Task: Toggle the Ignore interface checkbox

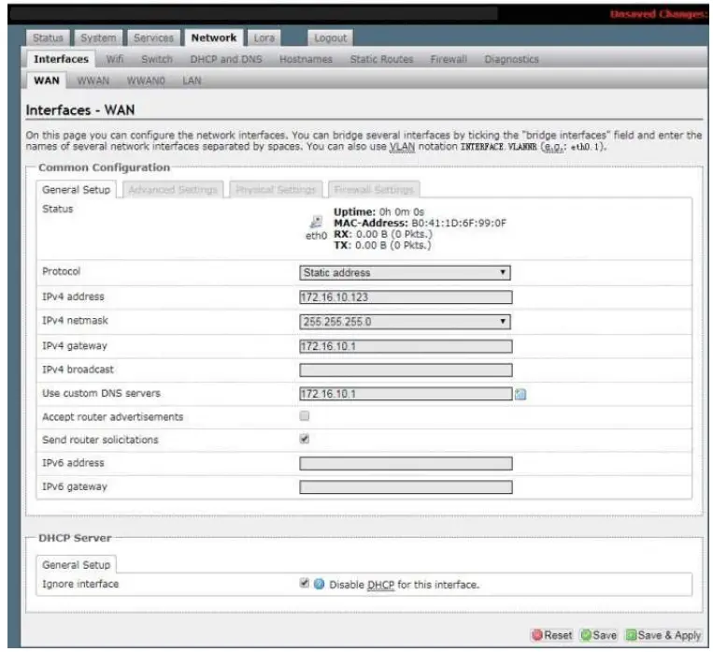Action: pos(305,583)
